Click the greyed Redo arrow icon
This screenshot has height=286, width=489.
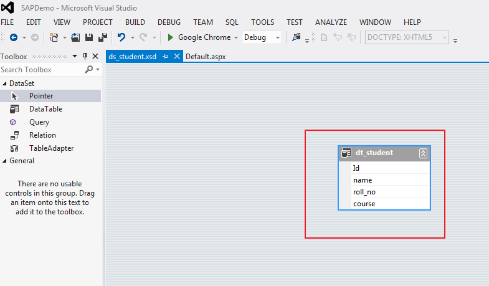click(143, 37)
